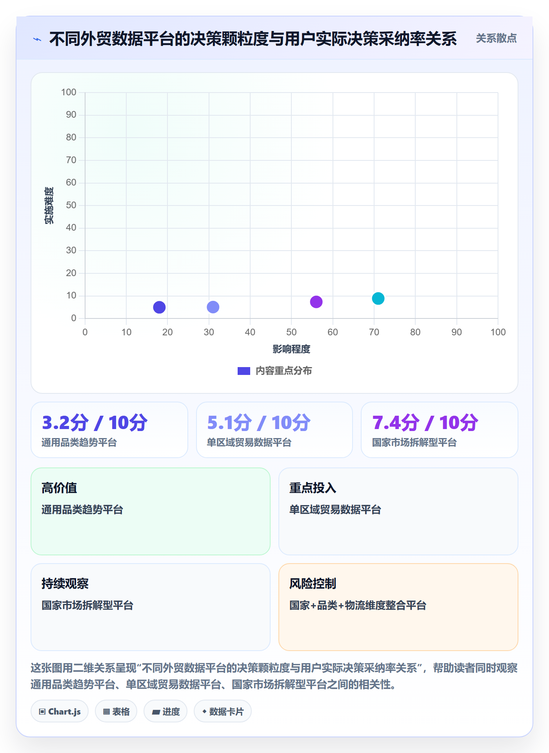This screenshot has height=753, width=549.
Task: Select the cyan scatter point
Action: pos(378,298)
